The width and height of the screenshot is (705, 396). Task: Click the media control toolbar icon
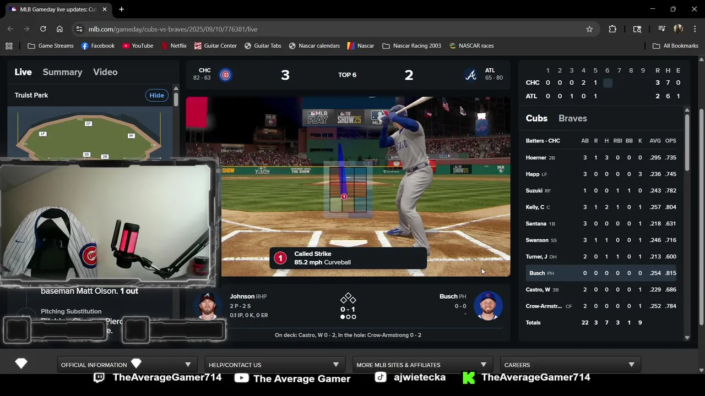coord(661,29)
